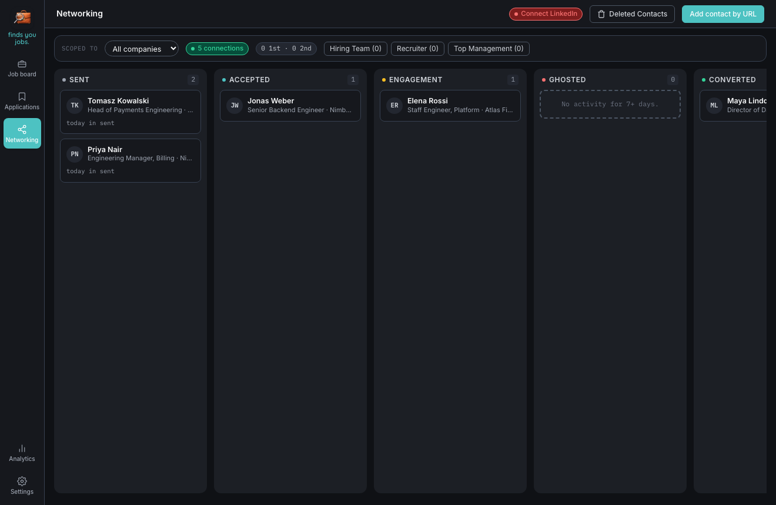Click the GHOSTED column header

click(567, 80)
